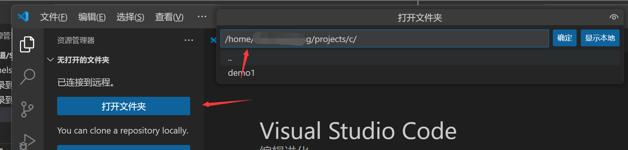628x150 pixels.
Task: Open the Explorer view icon
Action: pyautogui.click(x=27, y=44)
